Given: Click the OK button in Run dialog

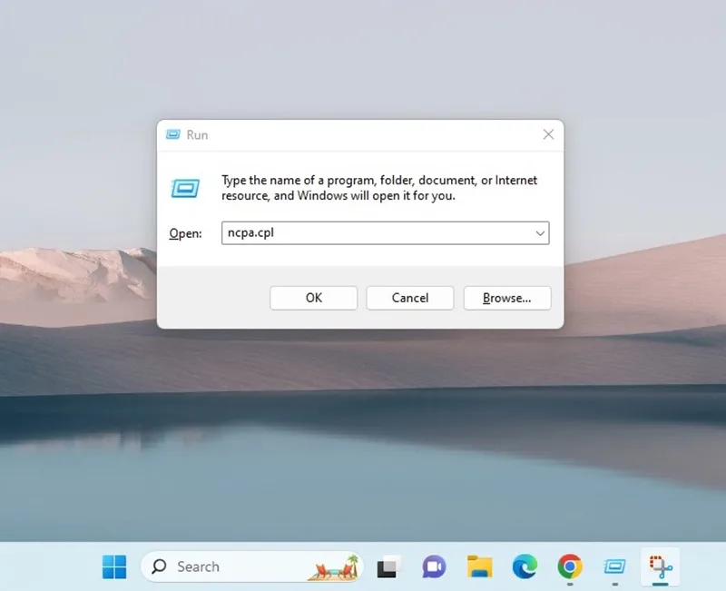Looking at the screenshot, I should click(x=313, y=298).
